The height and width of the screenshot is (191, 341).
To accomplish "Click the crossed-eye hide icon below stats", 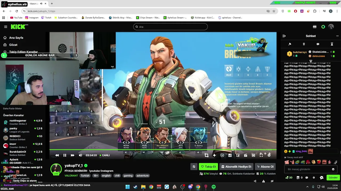I will pos(272,181).
